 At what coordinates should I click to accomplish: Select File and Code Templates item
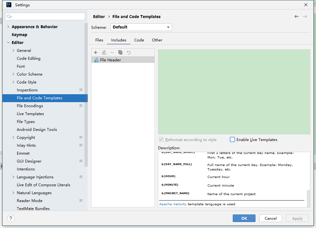(x=45, y=98)
